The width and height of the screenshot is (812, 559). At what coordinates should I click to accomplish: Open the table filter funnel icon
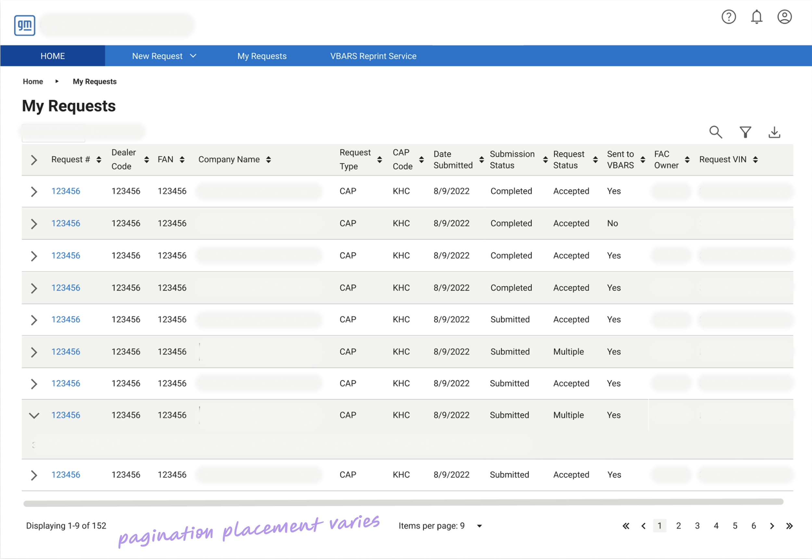(x=745, y=132)
